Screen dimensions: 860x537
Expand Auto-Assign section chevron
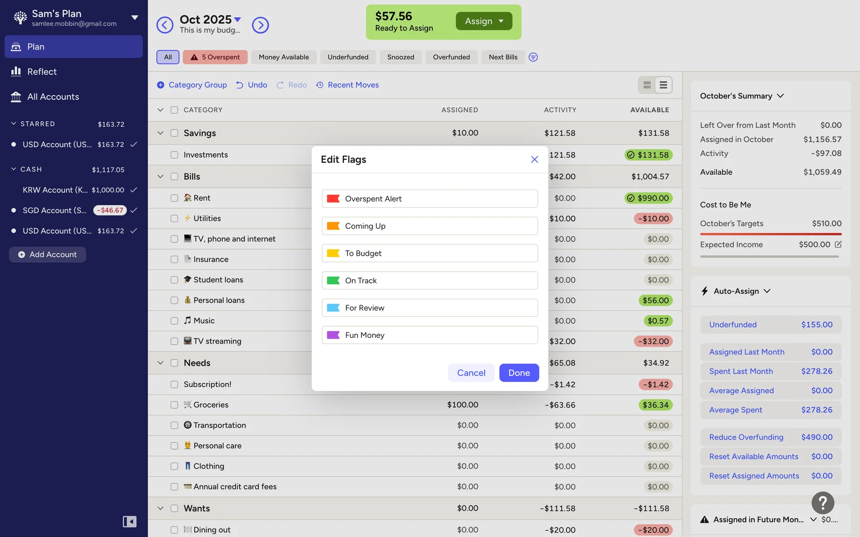[767, 291]
